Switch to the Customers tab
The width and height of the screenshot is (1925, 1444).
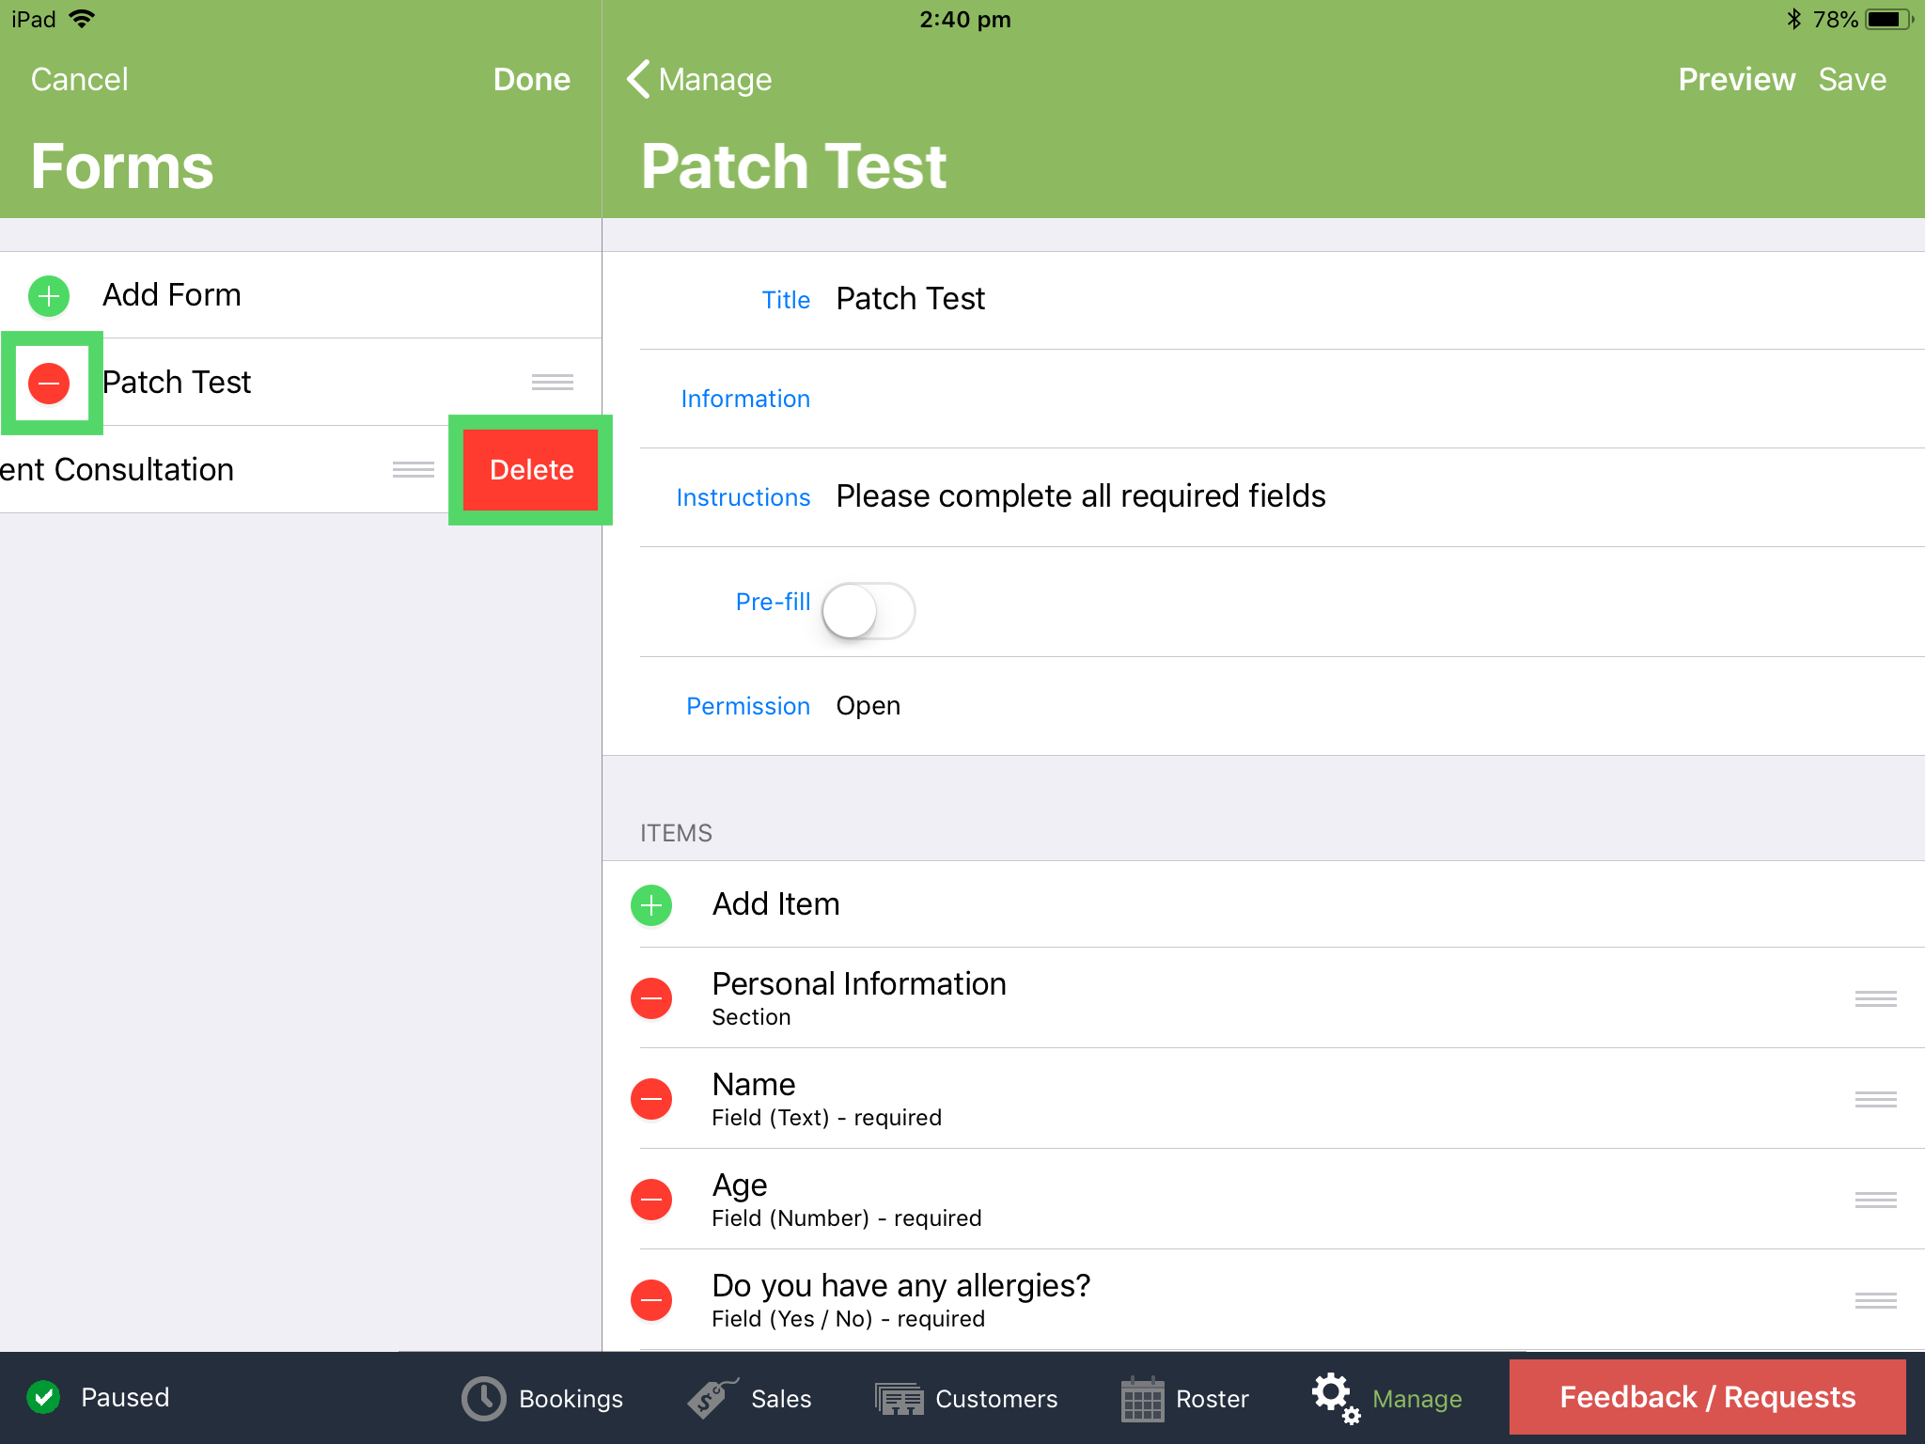(x=965, y=1398)
